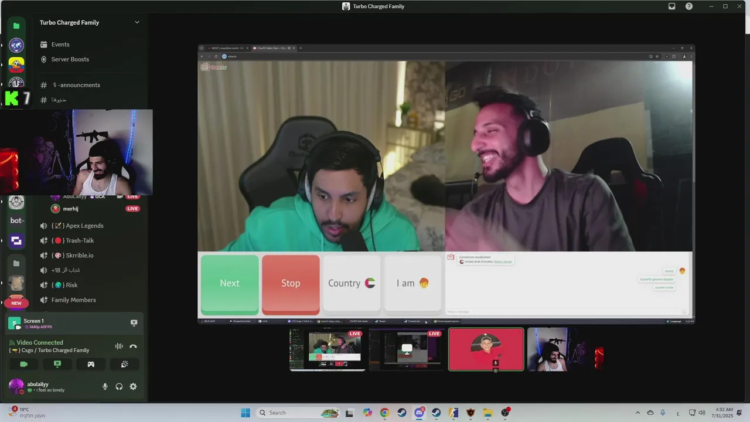Toggle camera on or off
The width and height of the screenshot is (750, 422).
23,364
